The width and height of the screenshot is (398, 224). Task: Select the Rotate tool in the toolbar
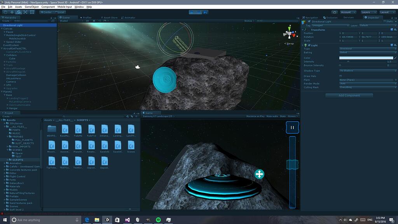(19, 12)
